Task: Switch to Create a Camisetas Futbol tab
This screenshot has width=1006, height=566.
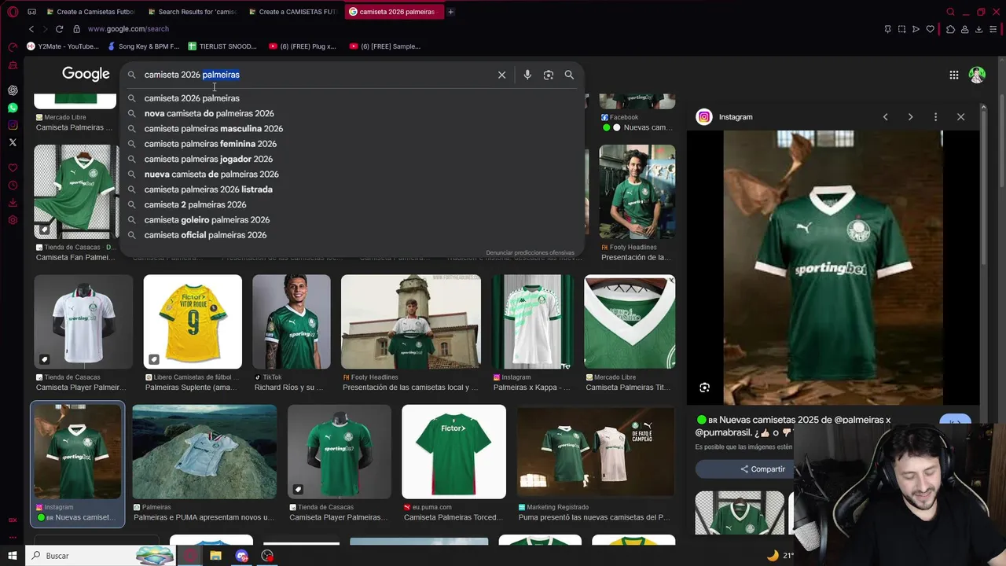Action: coord(90,12)
